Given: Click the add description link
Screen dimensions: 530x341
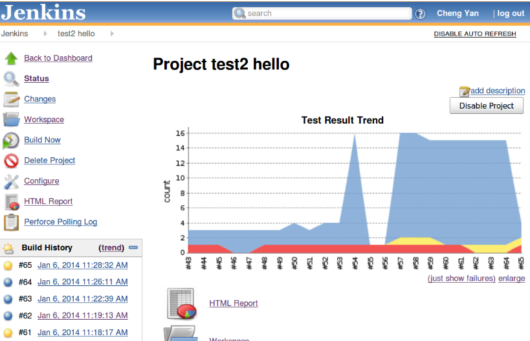Looking at the screenshot, I should point(497,91).
